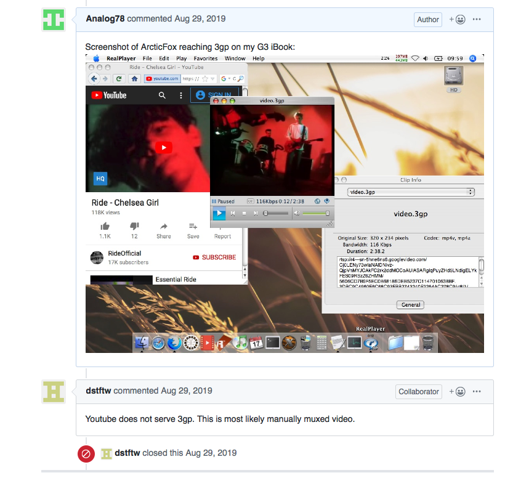Click the volume icon in the menu bar

426,59
